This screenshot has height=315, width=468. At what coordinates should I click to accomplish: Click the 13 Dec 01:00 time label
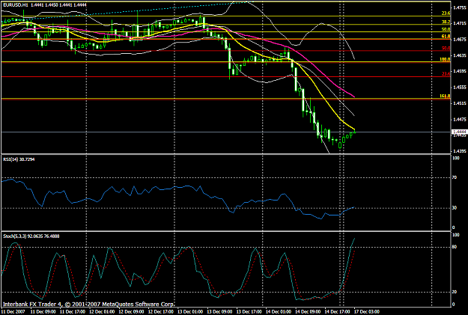(189, 311)
